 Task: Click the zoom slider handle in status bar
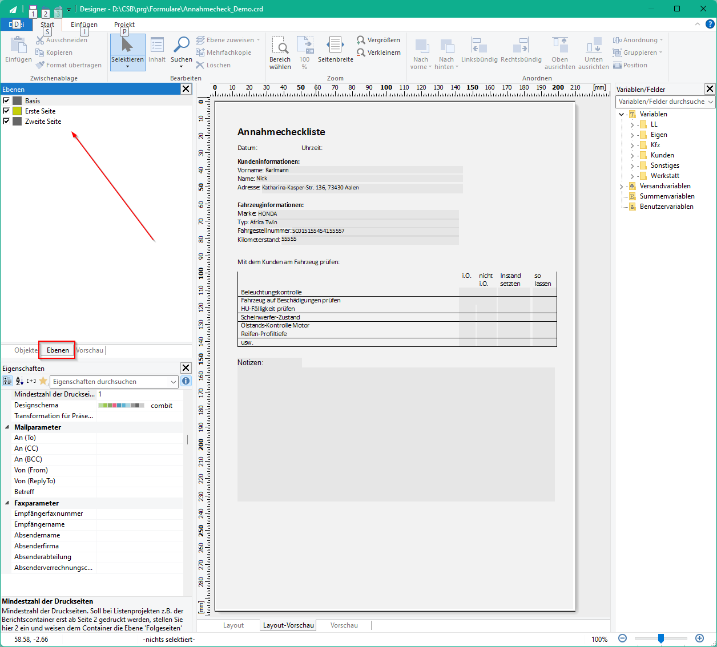tap(660, 638)
